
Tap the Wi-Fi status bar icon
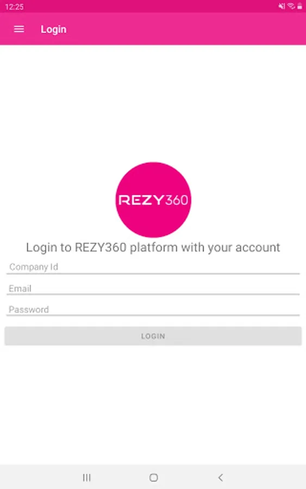tap(291, 6)
